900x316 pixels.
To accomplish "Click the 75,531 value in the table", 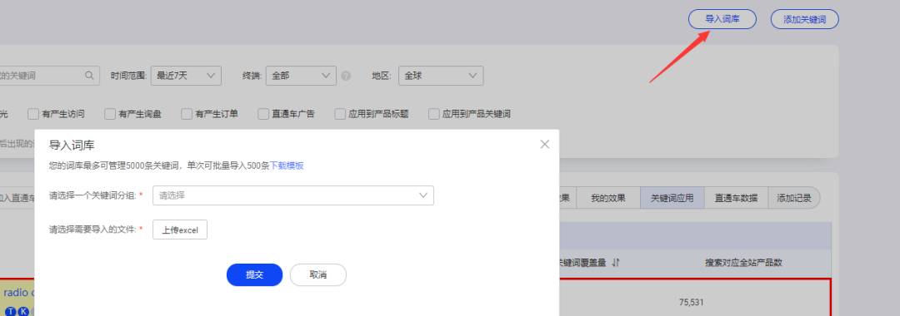I will click(x=691, y=302).
